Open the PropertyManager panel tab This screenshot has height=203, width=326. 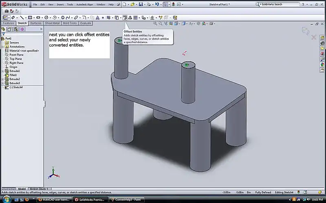[x=9, y=29]
